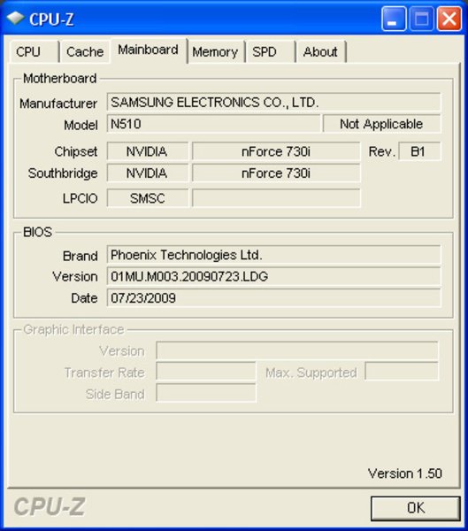
Task: Click the empty LPCIO model field
Action: click(x=276, y=197)
